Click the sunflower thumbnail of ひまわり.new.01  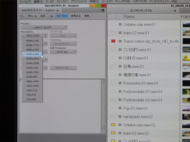click(186, 58)
